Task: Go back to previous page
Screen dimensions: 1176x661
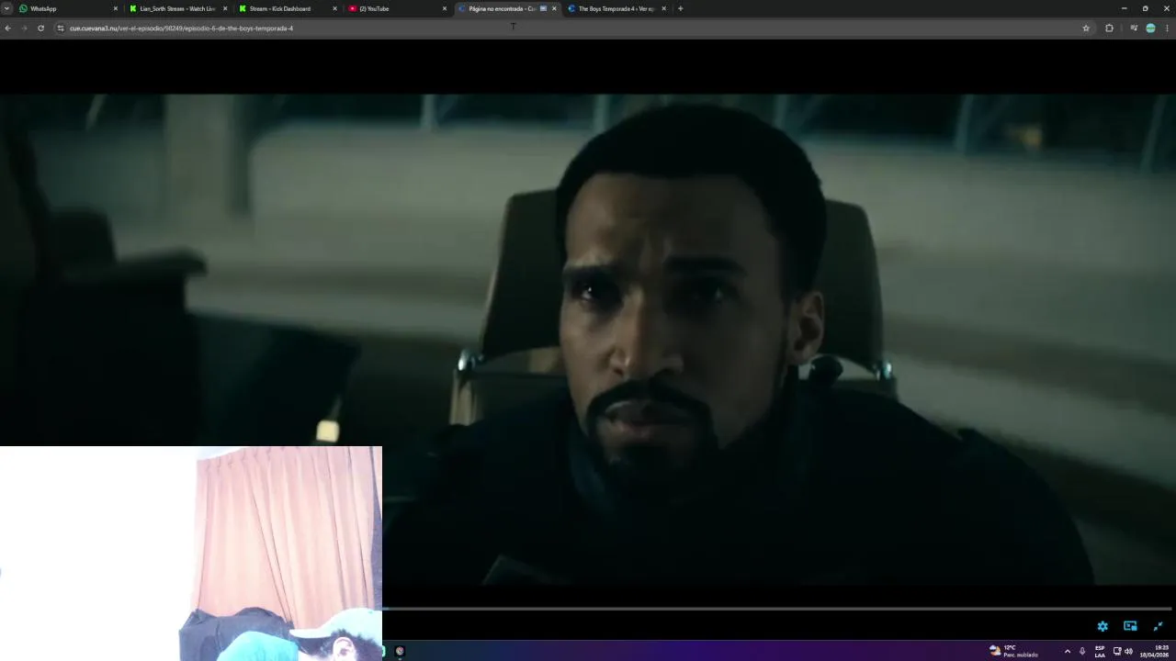Action: pos(7,28)
